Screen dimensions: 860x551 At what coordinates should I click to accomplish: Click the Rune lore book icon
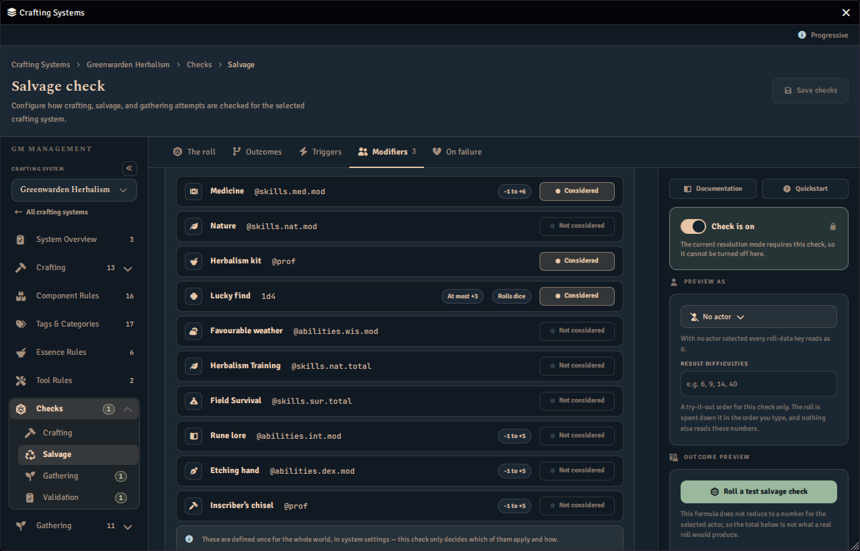click(193, 436)
